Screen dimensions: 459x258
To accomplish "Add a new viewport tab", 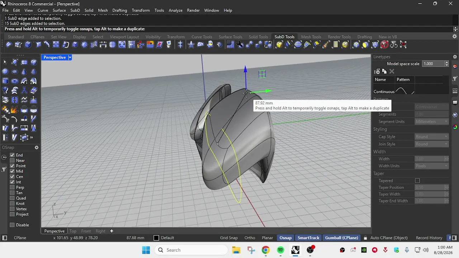I will [112, 231].
